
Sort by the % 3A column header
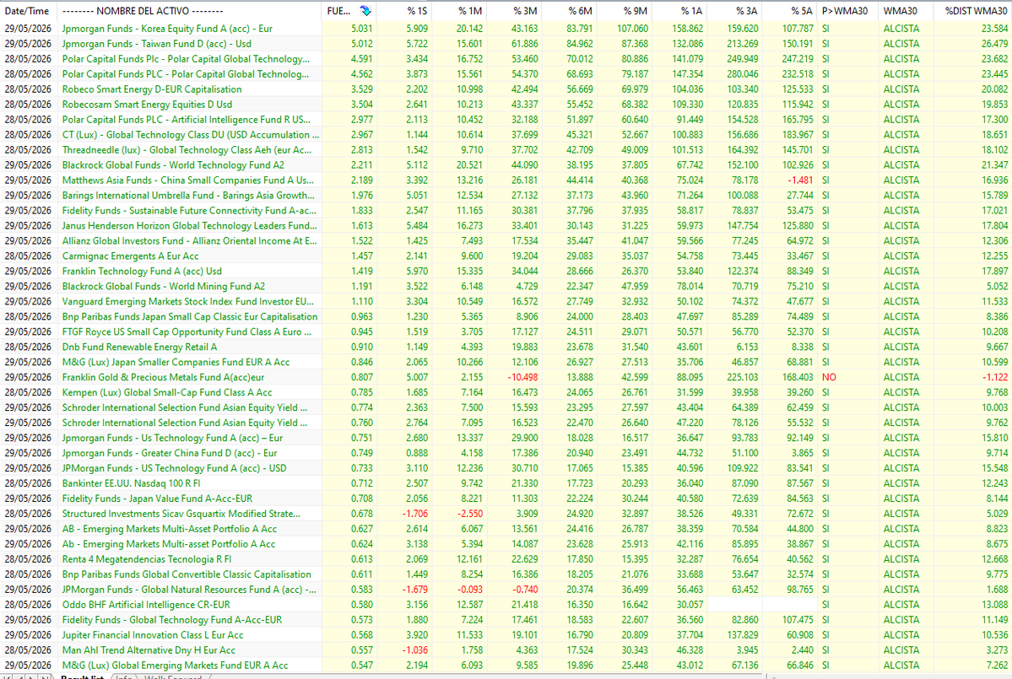coord(734,11)
